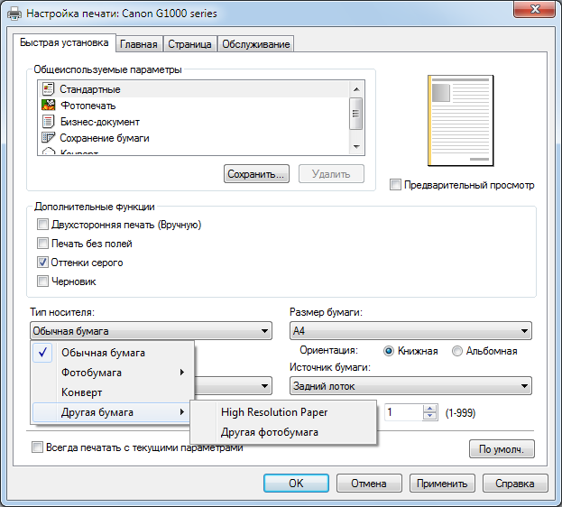The height and width of the screenshot is (507, 562).
Task: Decrease copies with the spinner down arrow
Action: [x=429, y=416]
